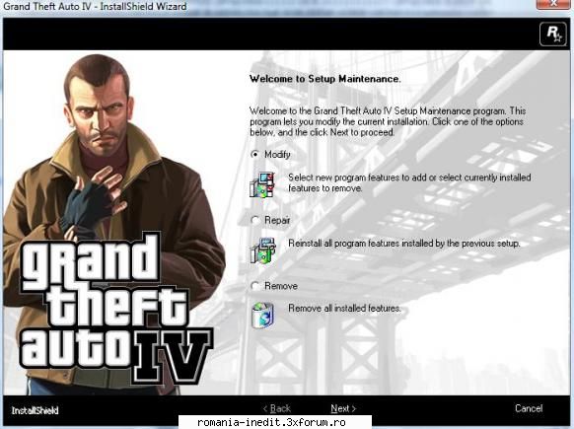Click the window title 'Grand Theft Auto IV - InstallShield Wizard'
574x429 pixels.
click(95, 6)
